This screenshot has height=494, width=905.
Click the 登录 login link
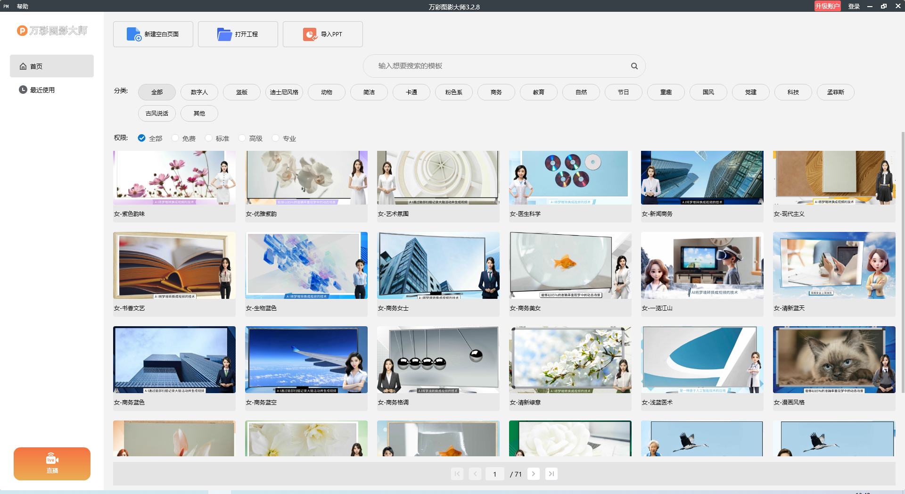point(854,7)
